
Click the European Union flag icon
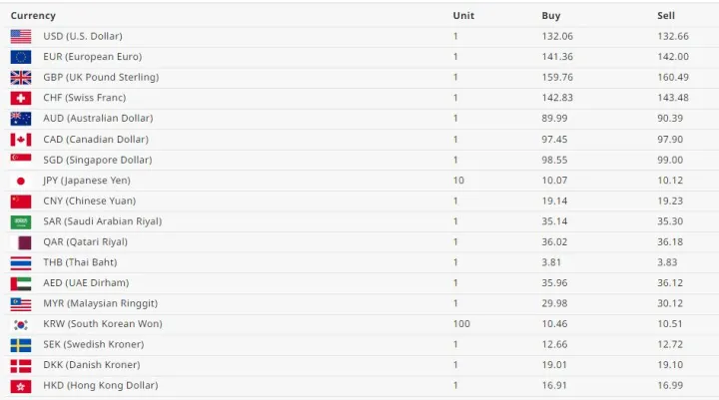[21, 57]
